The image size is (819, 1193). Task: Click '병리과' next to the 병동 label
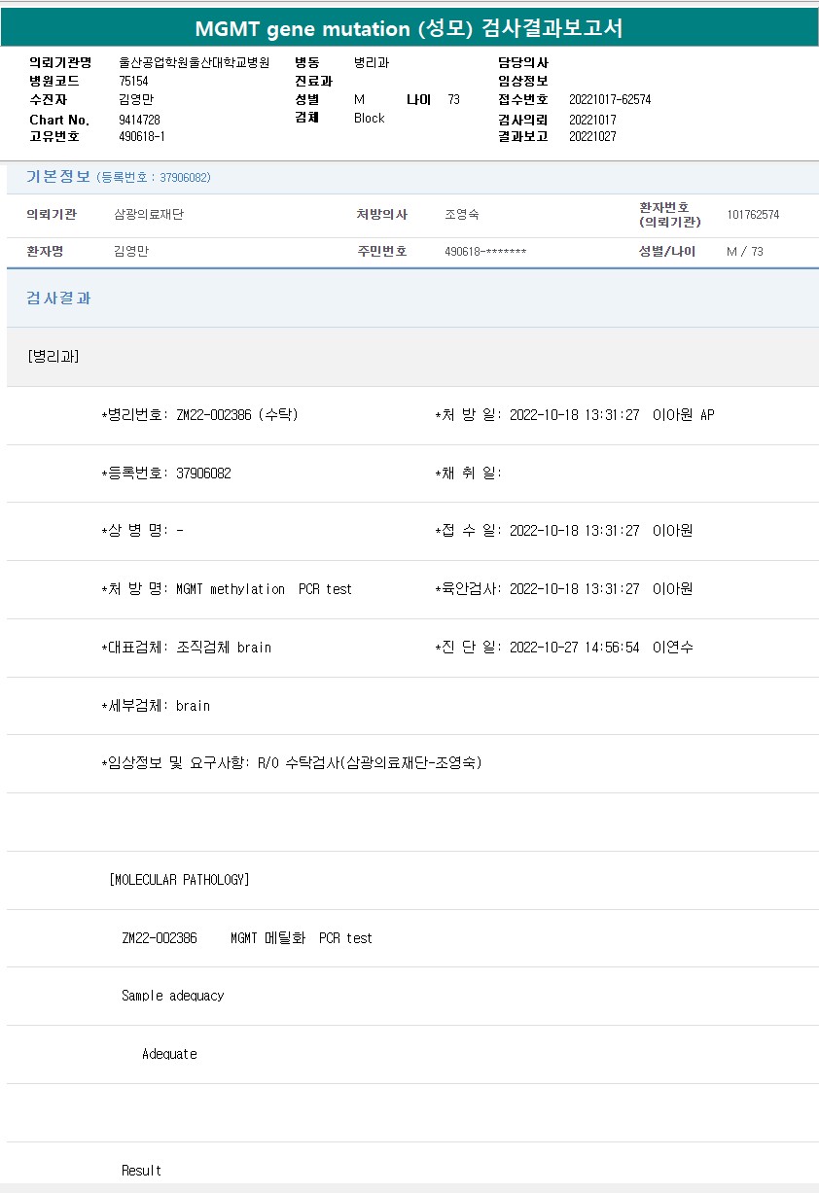click(x=372, y=63)
